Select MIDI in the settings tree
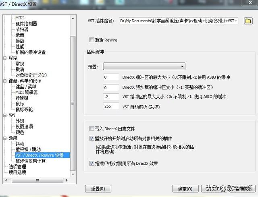 (20, 18)
